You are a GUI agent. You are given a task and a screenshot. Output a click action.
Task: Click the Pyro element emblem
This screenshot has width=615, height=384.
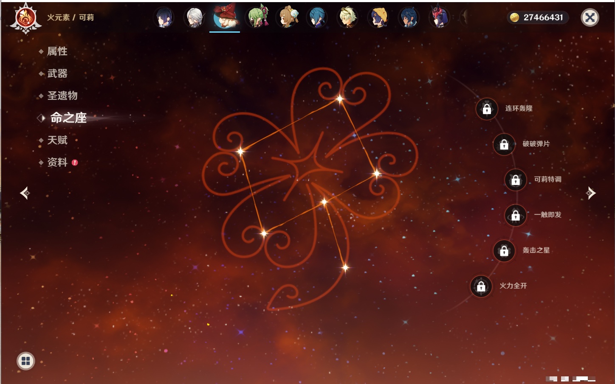tap(25, 18)
